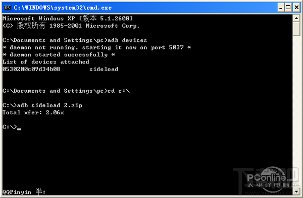Click the QQPinyin input method status line

point(24,192)
